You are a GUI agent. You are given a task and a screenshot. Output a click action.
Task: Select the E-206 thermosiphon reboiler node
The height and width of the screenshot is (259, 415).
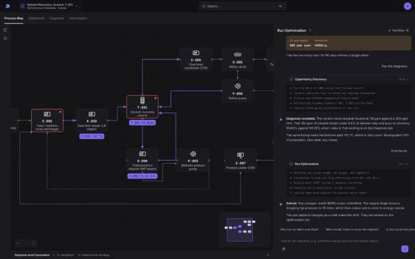[x=143, y=160]
